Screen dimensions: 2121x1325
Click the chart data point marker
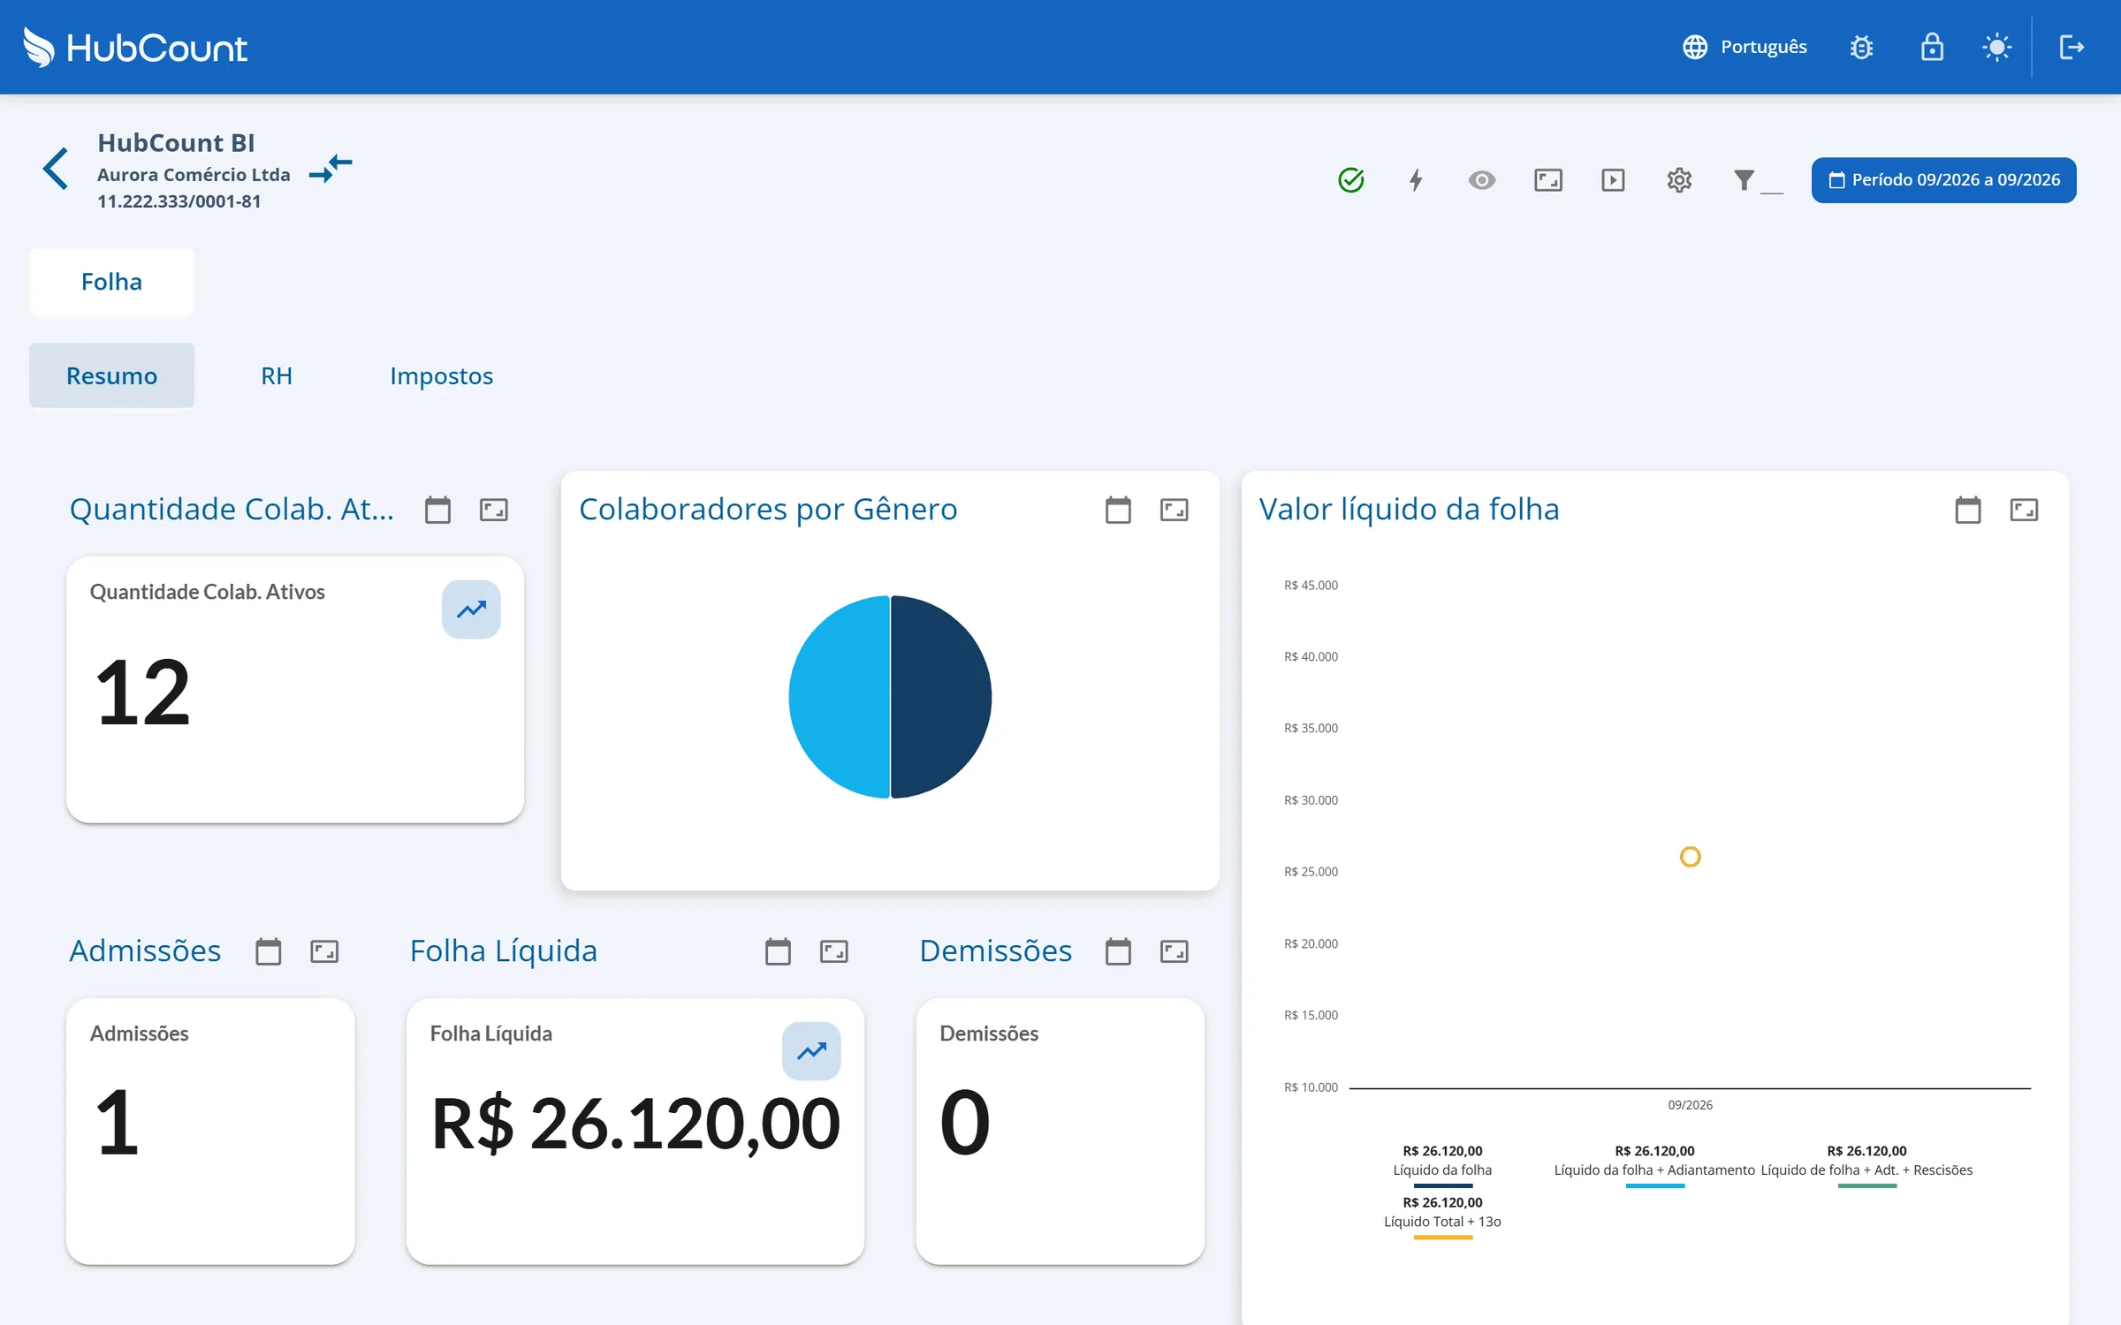coord(1690,857)
